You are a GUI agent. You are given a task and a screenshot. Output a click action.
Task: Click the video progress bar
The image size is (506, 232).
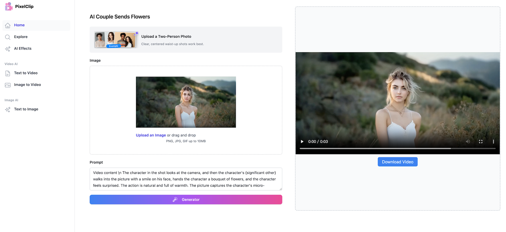pyautogui.click(x=397, y=148)
